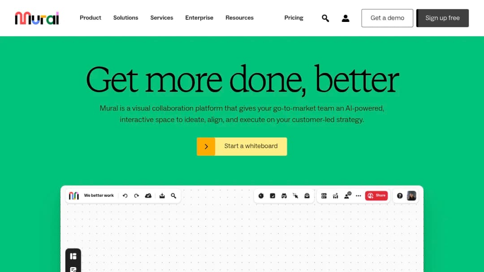The height and width of the screenshot is (272, 484).
Task: Open the outline panel icon
Action: [x=324, y=195]
